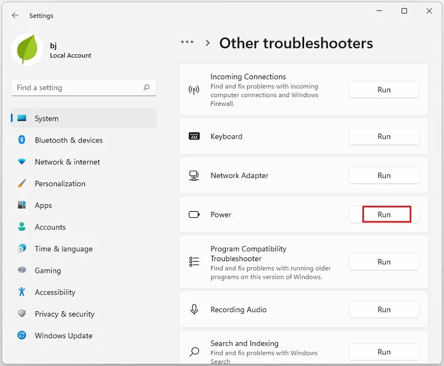Click the Other troubleshooters heading
This screenshot has width=444, height=366.
296,43
